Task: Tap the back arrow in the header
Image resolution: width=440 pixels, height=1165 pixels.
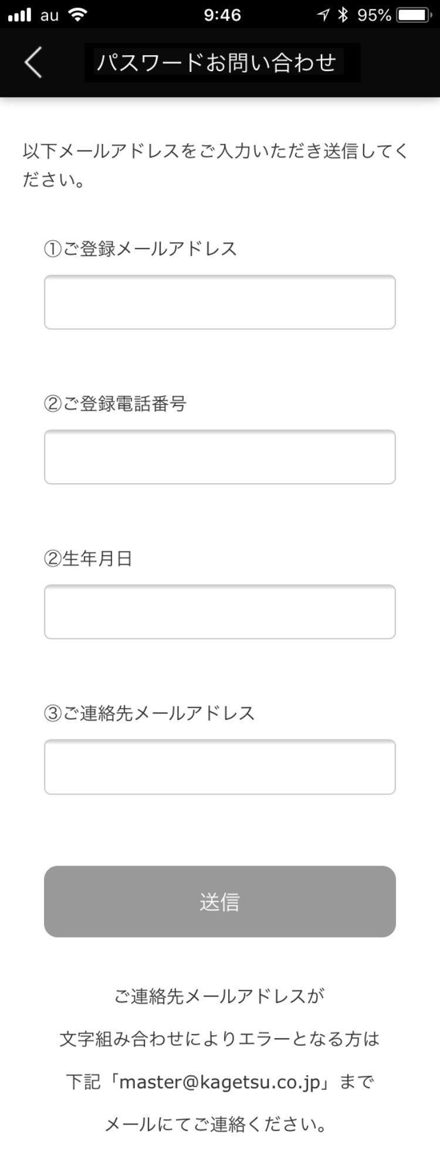Action: pyautogui.click(x=33, y=62)
